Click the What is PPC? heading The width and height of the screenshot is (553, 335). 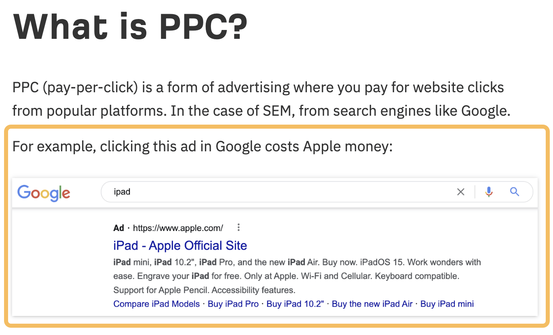click(130, 25)
